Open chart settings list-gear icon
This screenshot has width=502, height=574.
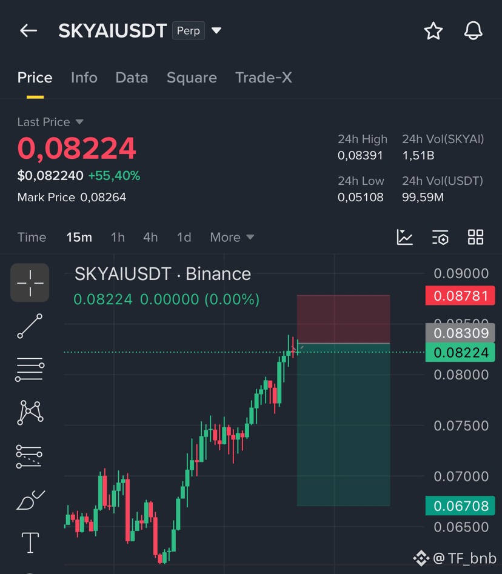pos(440,237)
